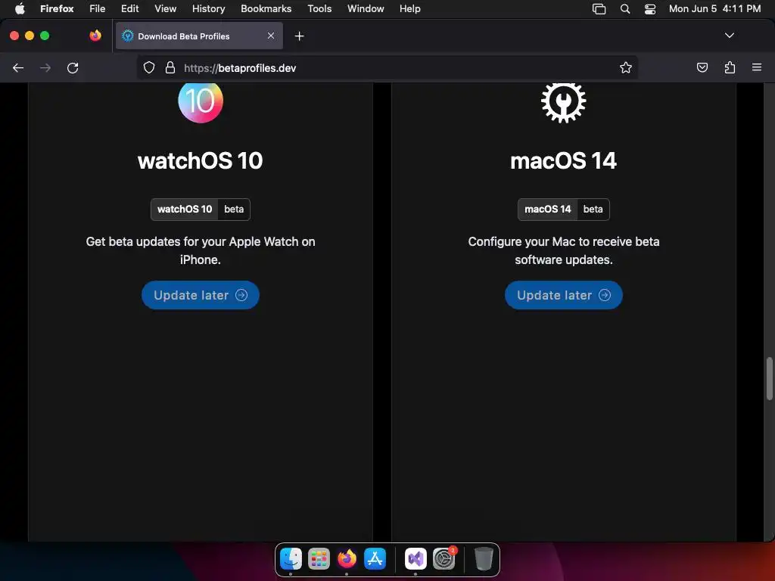775x581 pixels.
Task: Click the Stage Manager icon in menu bar
Action: pos(599,9)
